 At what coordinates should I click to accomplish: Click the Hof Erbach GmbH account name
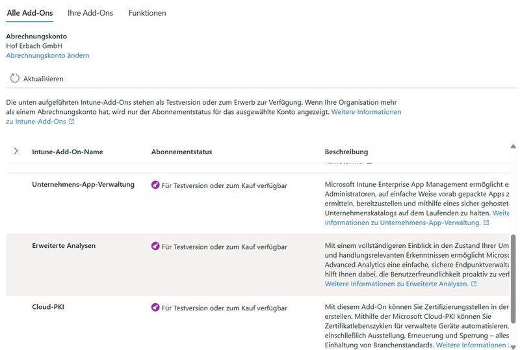click(34, 46)
